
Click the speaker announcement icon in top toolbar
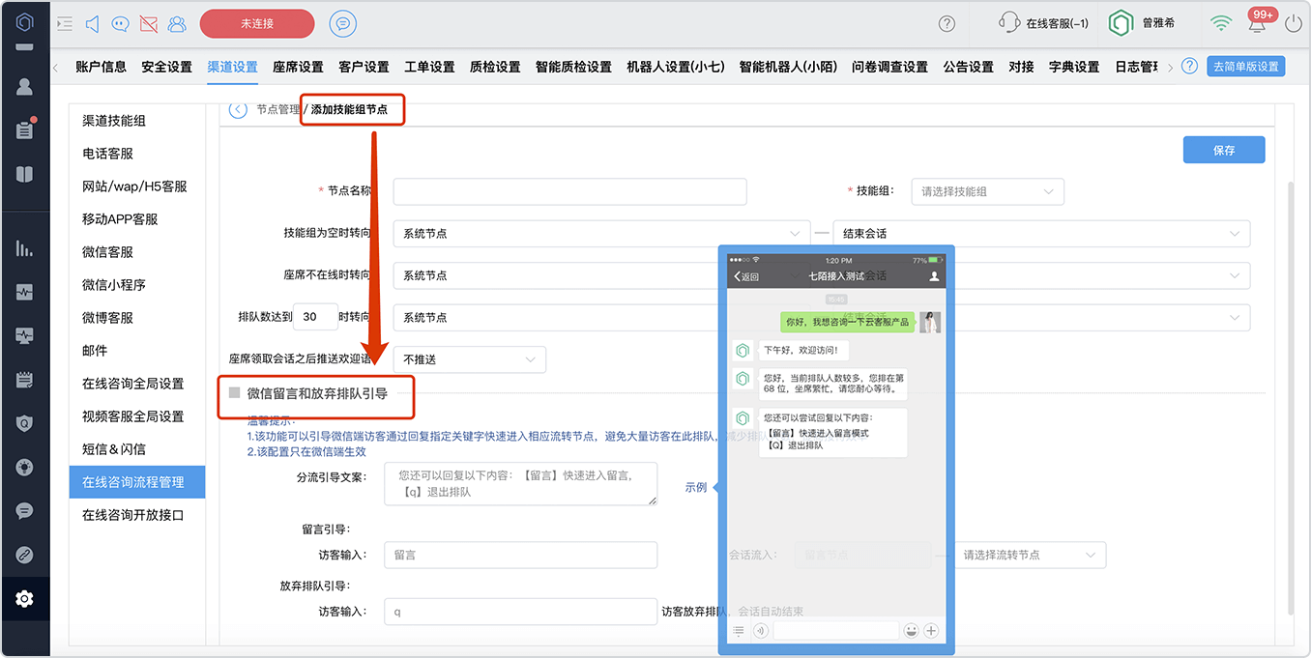point(93,23)
